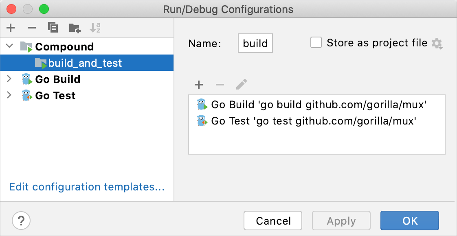
Task: Expand the Go Build tree node
Action: point(9,79)
